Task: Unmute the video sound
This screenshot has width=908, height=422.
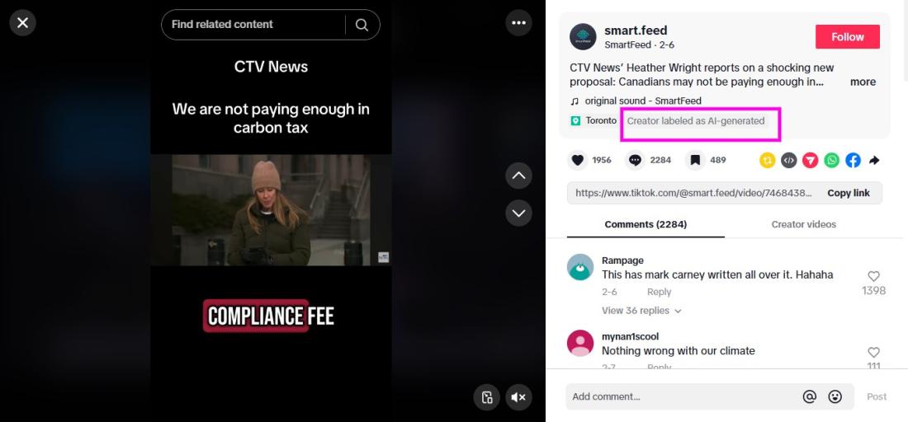Action: [518, 397]
